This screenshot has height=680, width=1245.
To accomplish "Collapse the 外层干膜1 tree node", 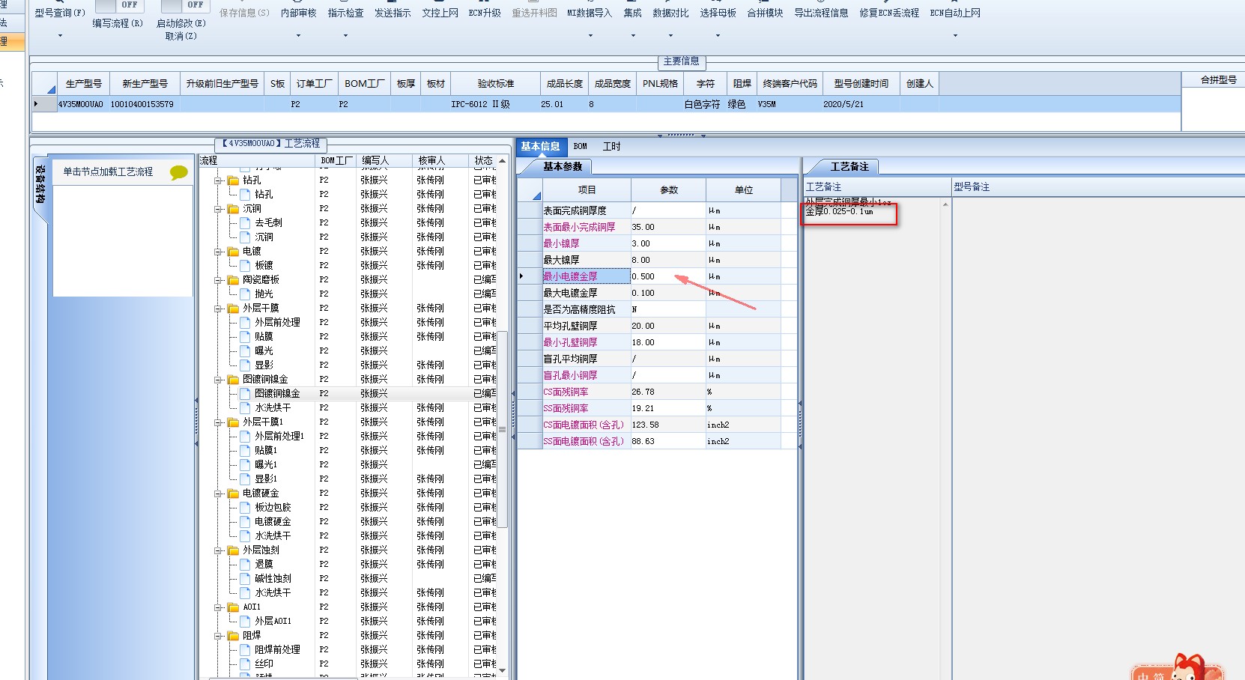I will [x=218, y=422].
